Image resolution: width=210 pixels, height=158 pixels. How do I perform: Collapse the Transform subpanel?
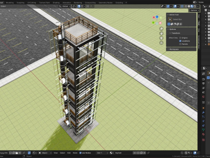pos(170,33)
